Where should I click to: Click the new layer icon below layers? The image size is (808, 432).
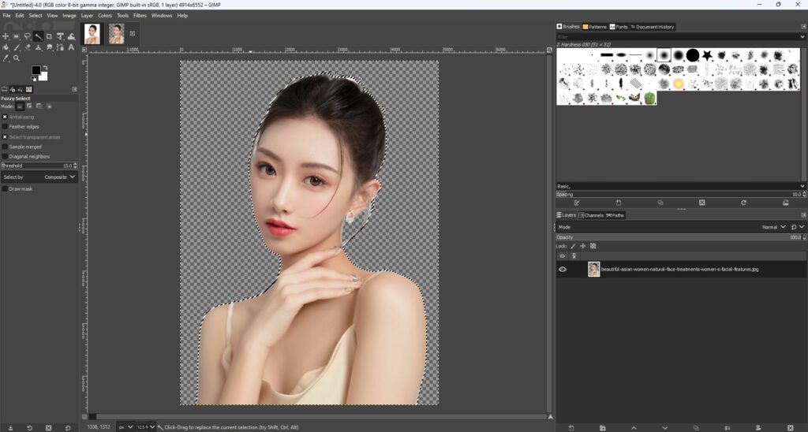pos(571,428)
